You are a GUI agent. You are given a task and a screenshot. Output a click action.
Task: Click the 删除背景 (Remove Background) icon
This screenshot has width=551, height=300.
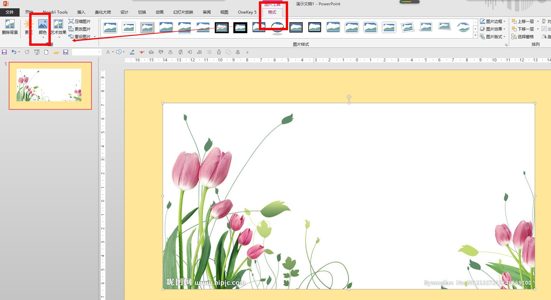coord(10,27)
